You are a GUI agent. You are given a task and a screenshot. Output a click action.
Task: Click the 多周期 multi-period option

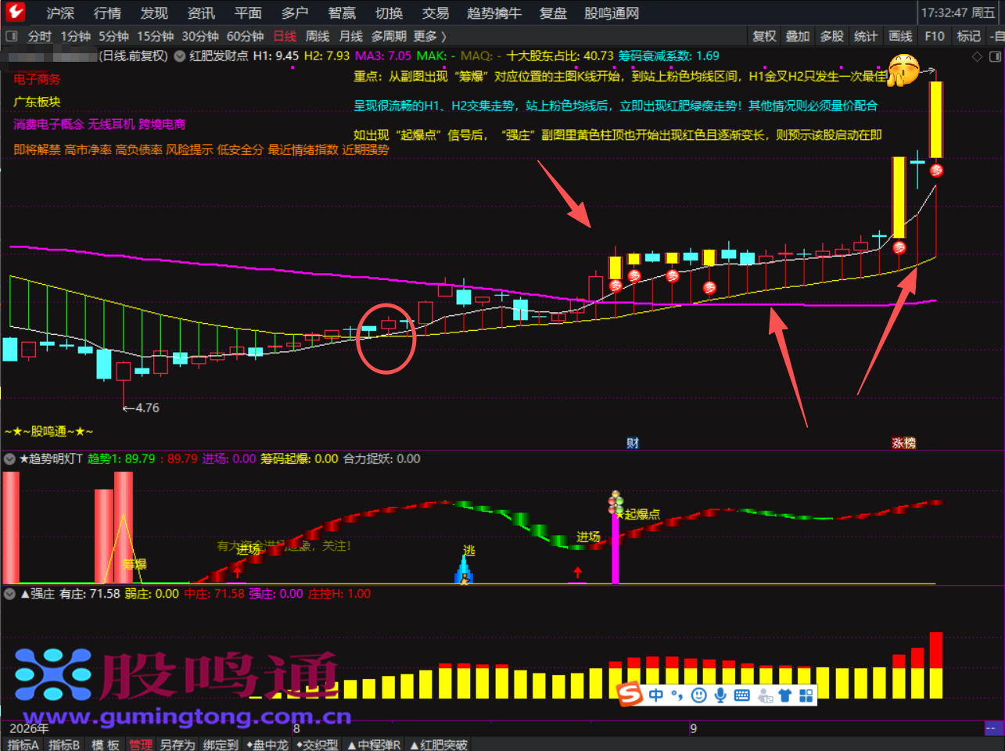(x=389, y=36)
